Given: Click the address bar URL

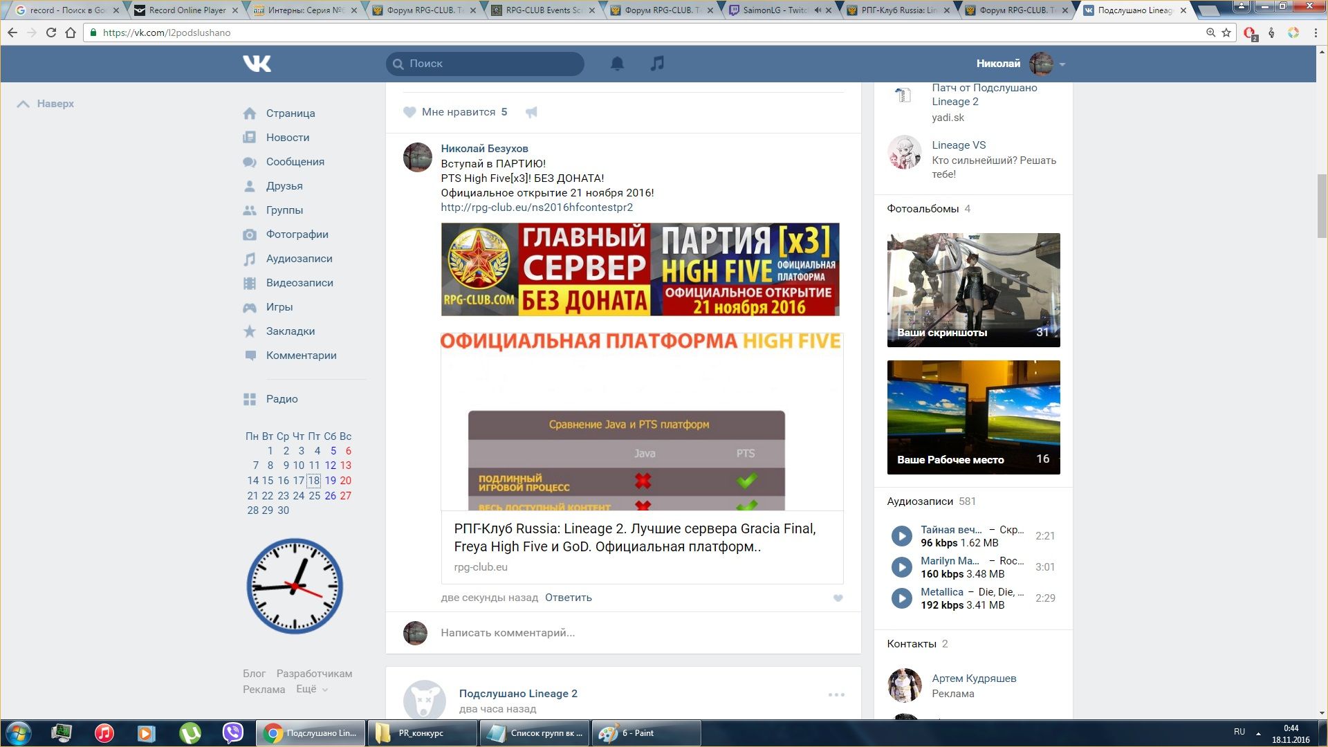Looking at the screenshot, I should 166,33.
